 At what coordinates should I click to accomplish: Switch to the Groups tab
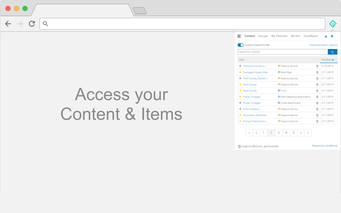263,36
